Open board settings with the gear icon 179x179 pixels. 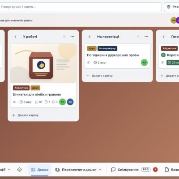20,170
